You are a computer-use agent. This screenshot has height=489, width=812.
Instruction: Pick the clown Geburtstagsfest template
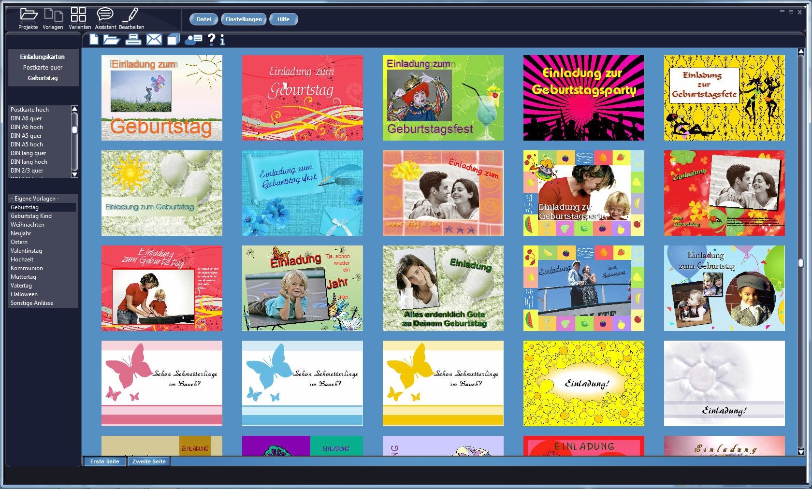coord(443,98)
